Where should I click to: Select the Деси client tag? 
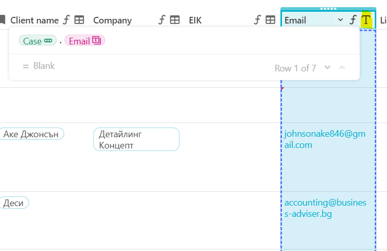14,203
